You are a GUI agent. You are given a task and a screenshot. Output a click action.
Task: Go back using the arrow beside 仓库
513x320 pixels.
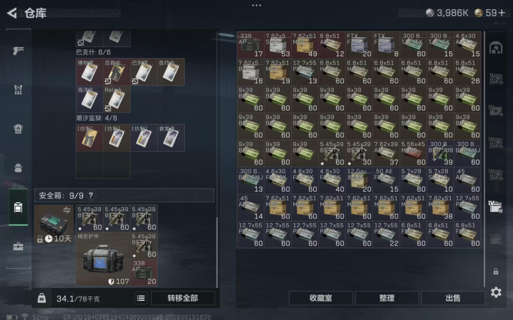coord(12,13)
